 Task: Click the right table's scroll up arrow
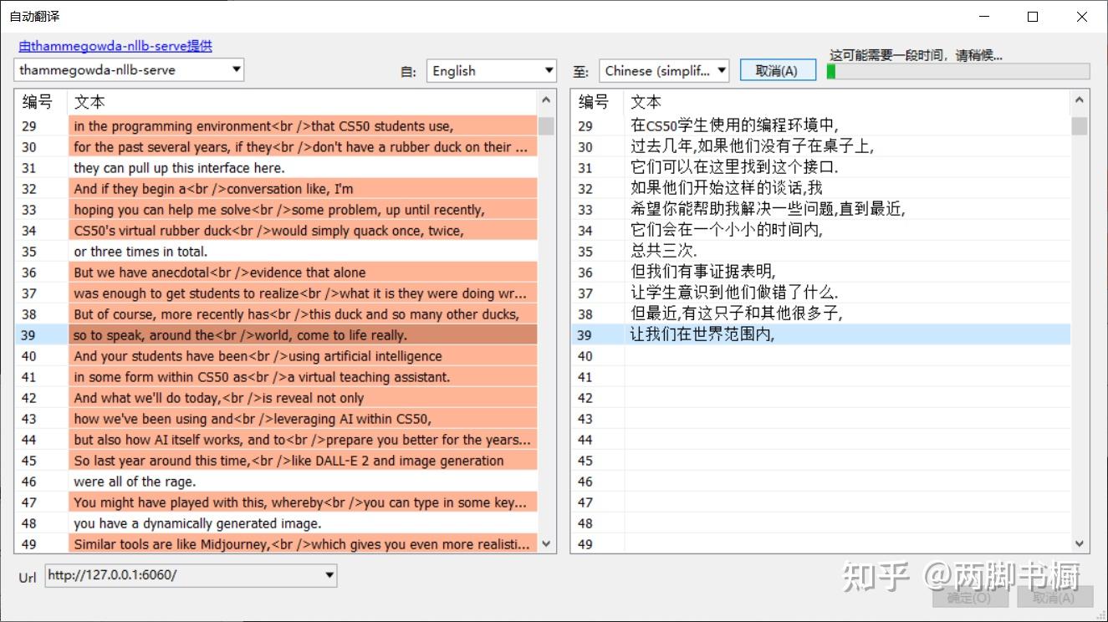(1080, 102)
